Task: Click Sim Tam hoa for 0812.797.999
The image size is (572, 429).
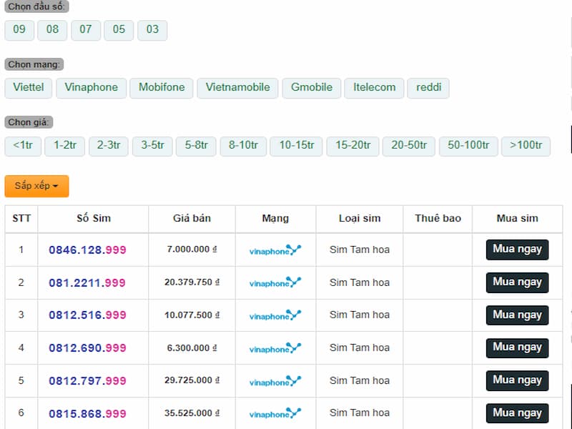Action: coord(360,380)
